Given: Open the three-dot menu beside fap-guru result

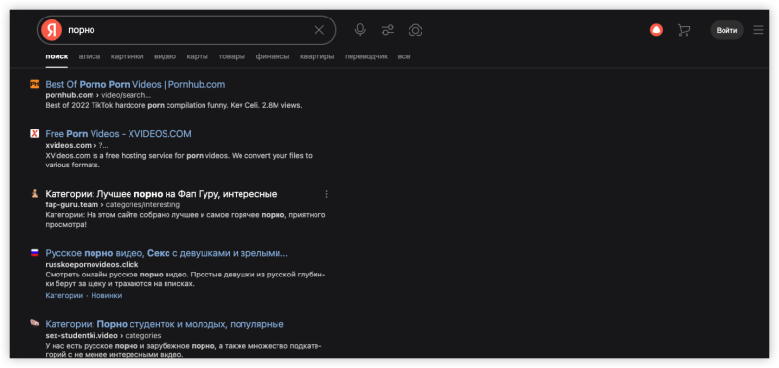Looking at the screenshot, I should coord(326,194).
